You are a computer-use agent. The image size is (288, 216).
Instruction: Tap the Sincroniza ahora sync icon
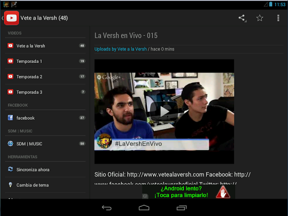point(10,169)
